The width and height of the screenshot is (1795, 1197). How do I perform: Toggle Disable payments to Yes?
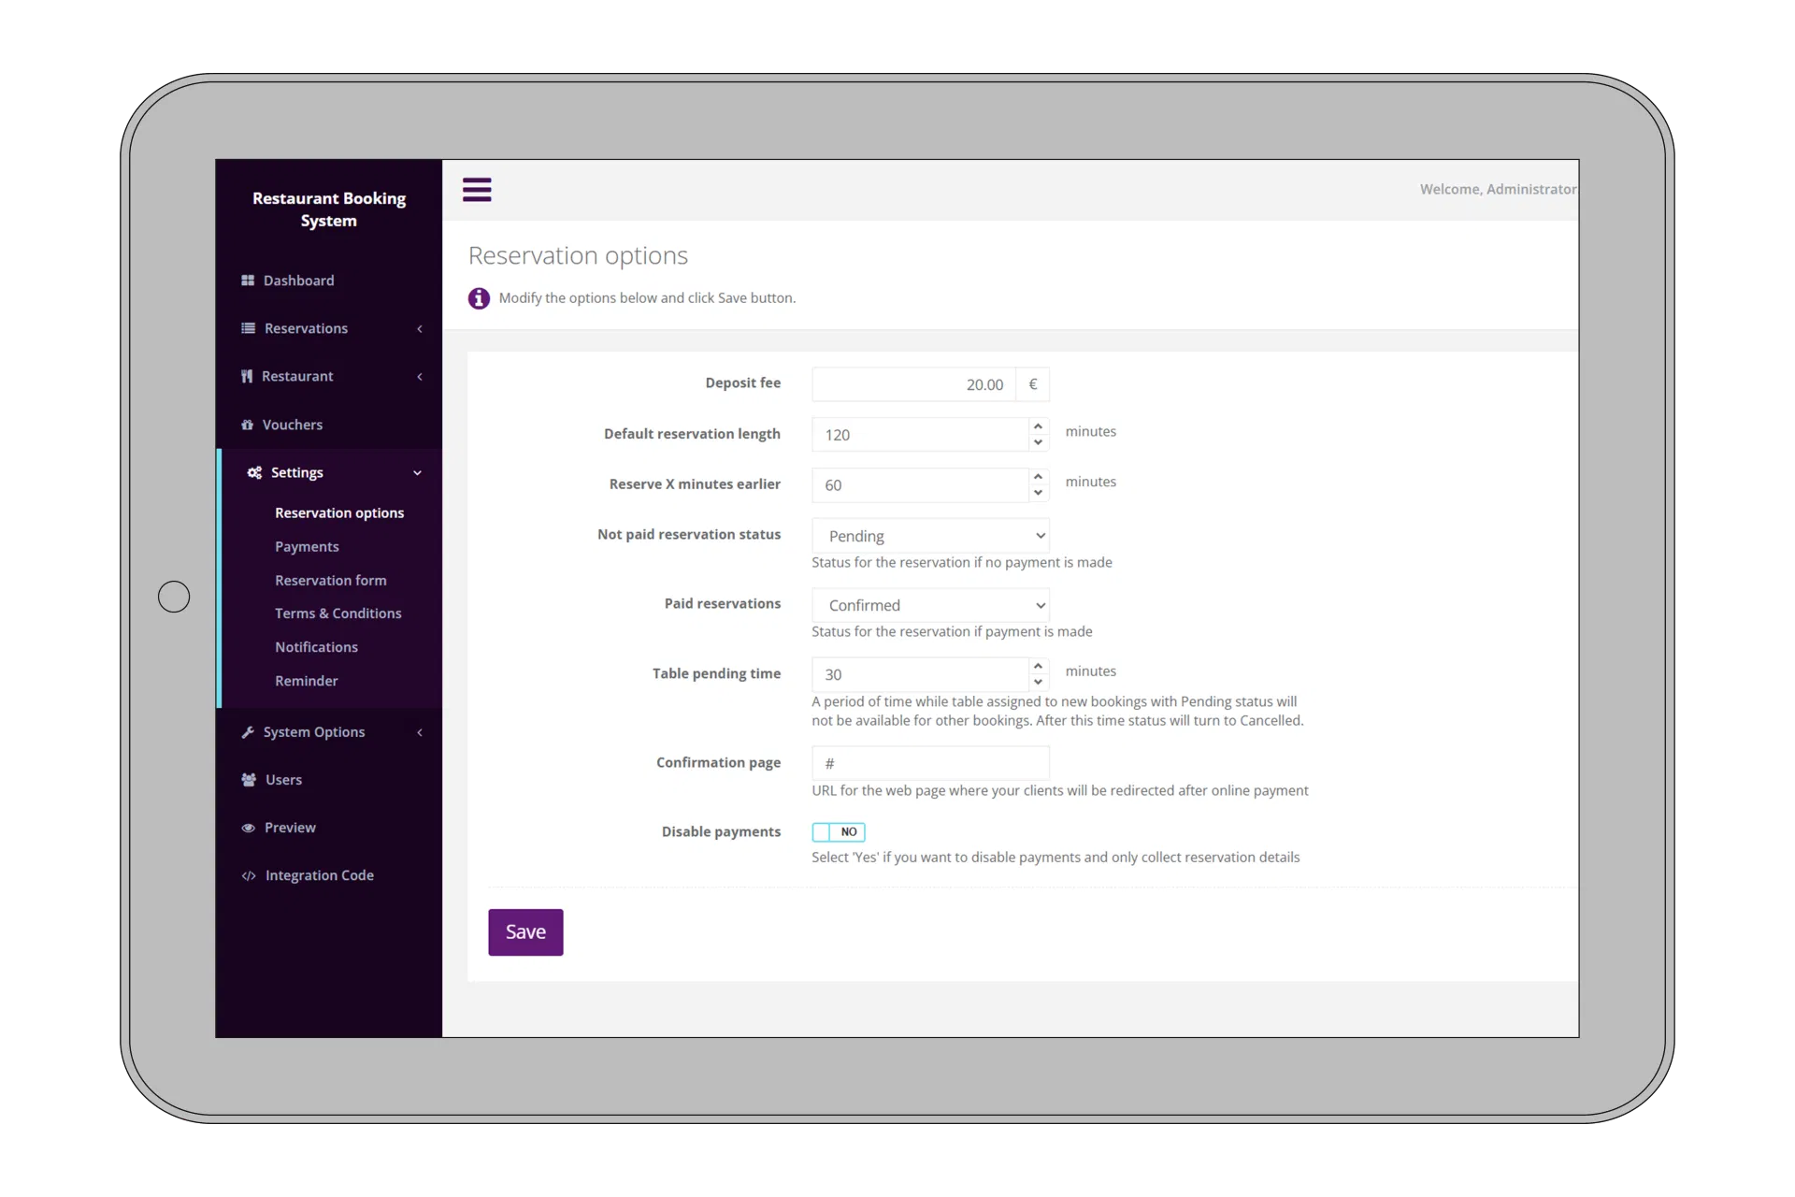click(x=838, y=831)
